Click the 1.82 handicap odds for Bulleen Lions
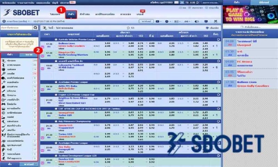 click(x=107, y=43)
